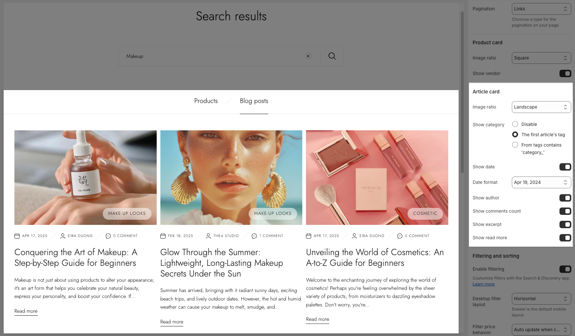This screenshot has width=575, height=336.
Task: Clear the Makeup search text
Action: pos(308,56)
